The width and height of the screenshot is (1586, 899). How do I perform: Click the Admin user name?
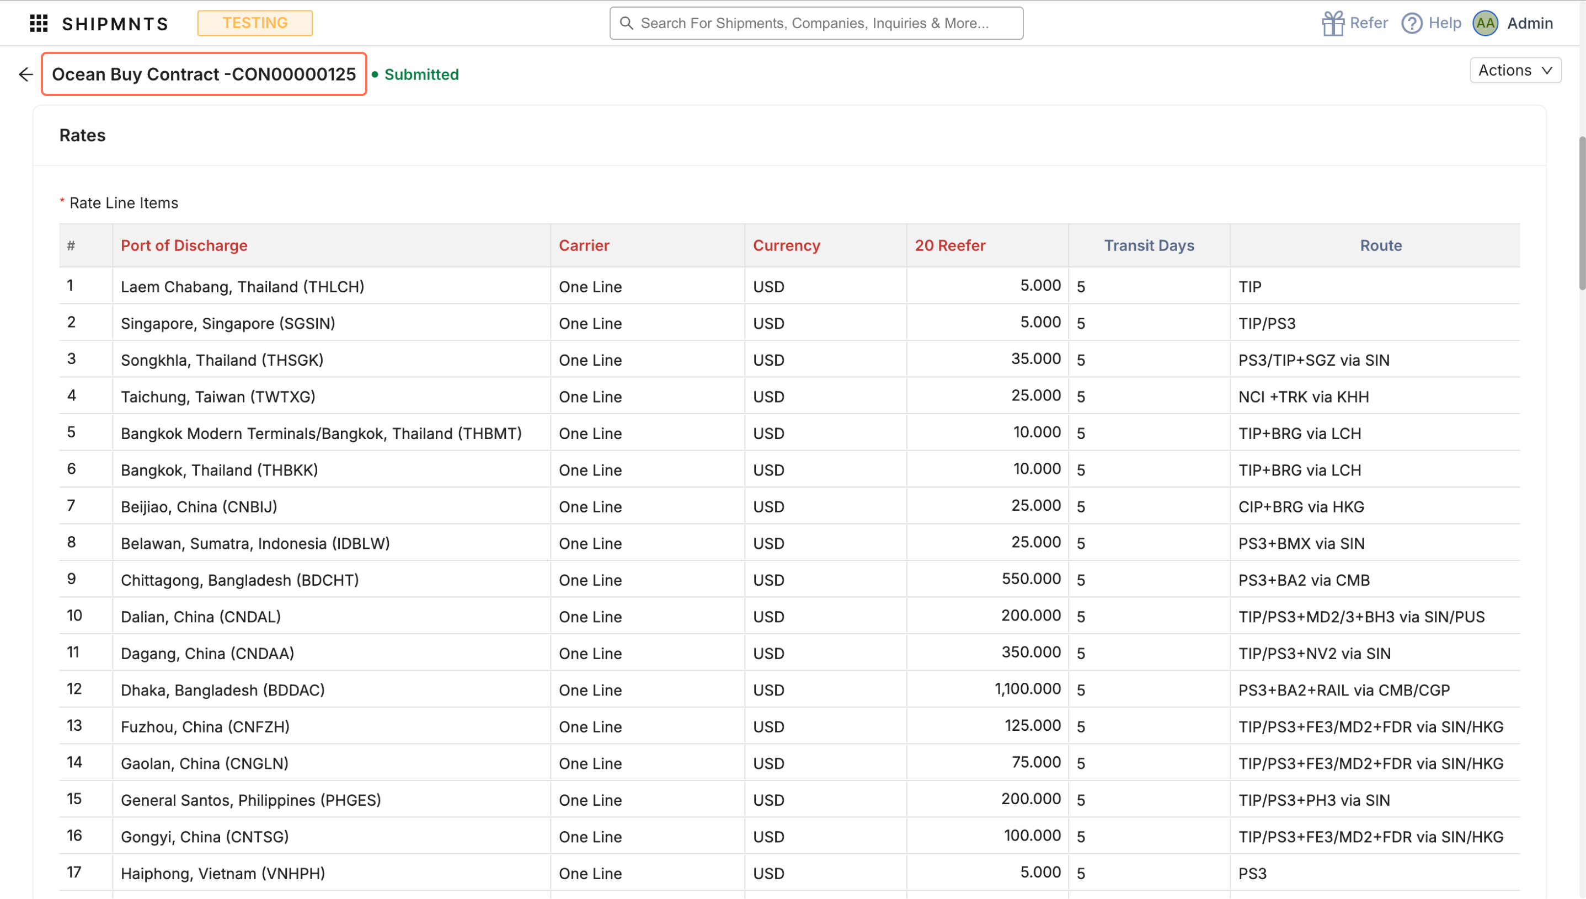[x=1529, y=24]
